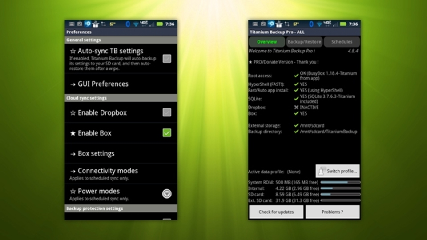This screenshot has width=427, height=240.
Task: Tap the blue chat bubble on Titanium Backup screen
Action: pyautogui.click(x=271, y=24)
